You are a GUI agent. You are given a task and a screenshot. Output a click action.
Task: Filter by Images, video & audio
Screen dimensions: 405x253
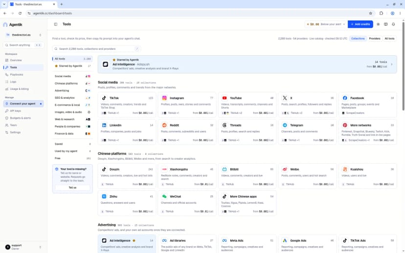pos(72,112)
